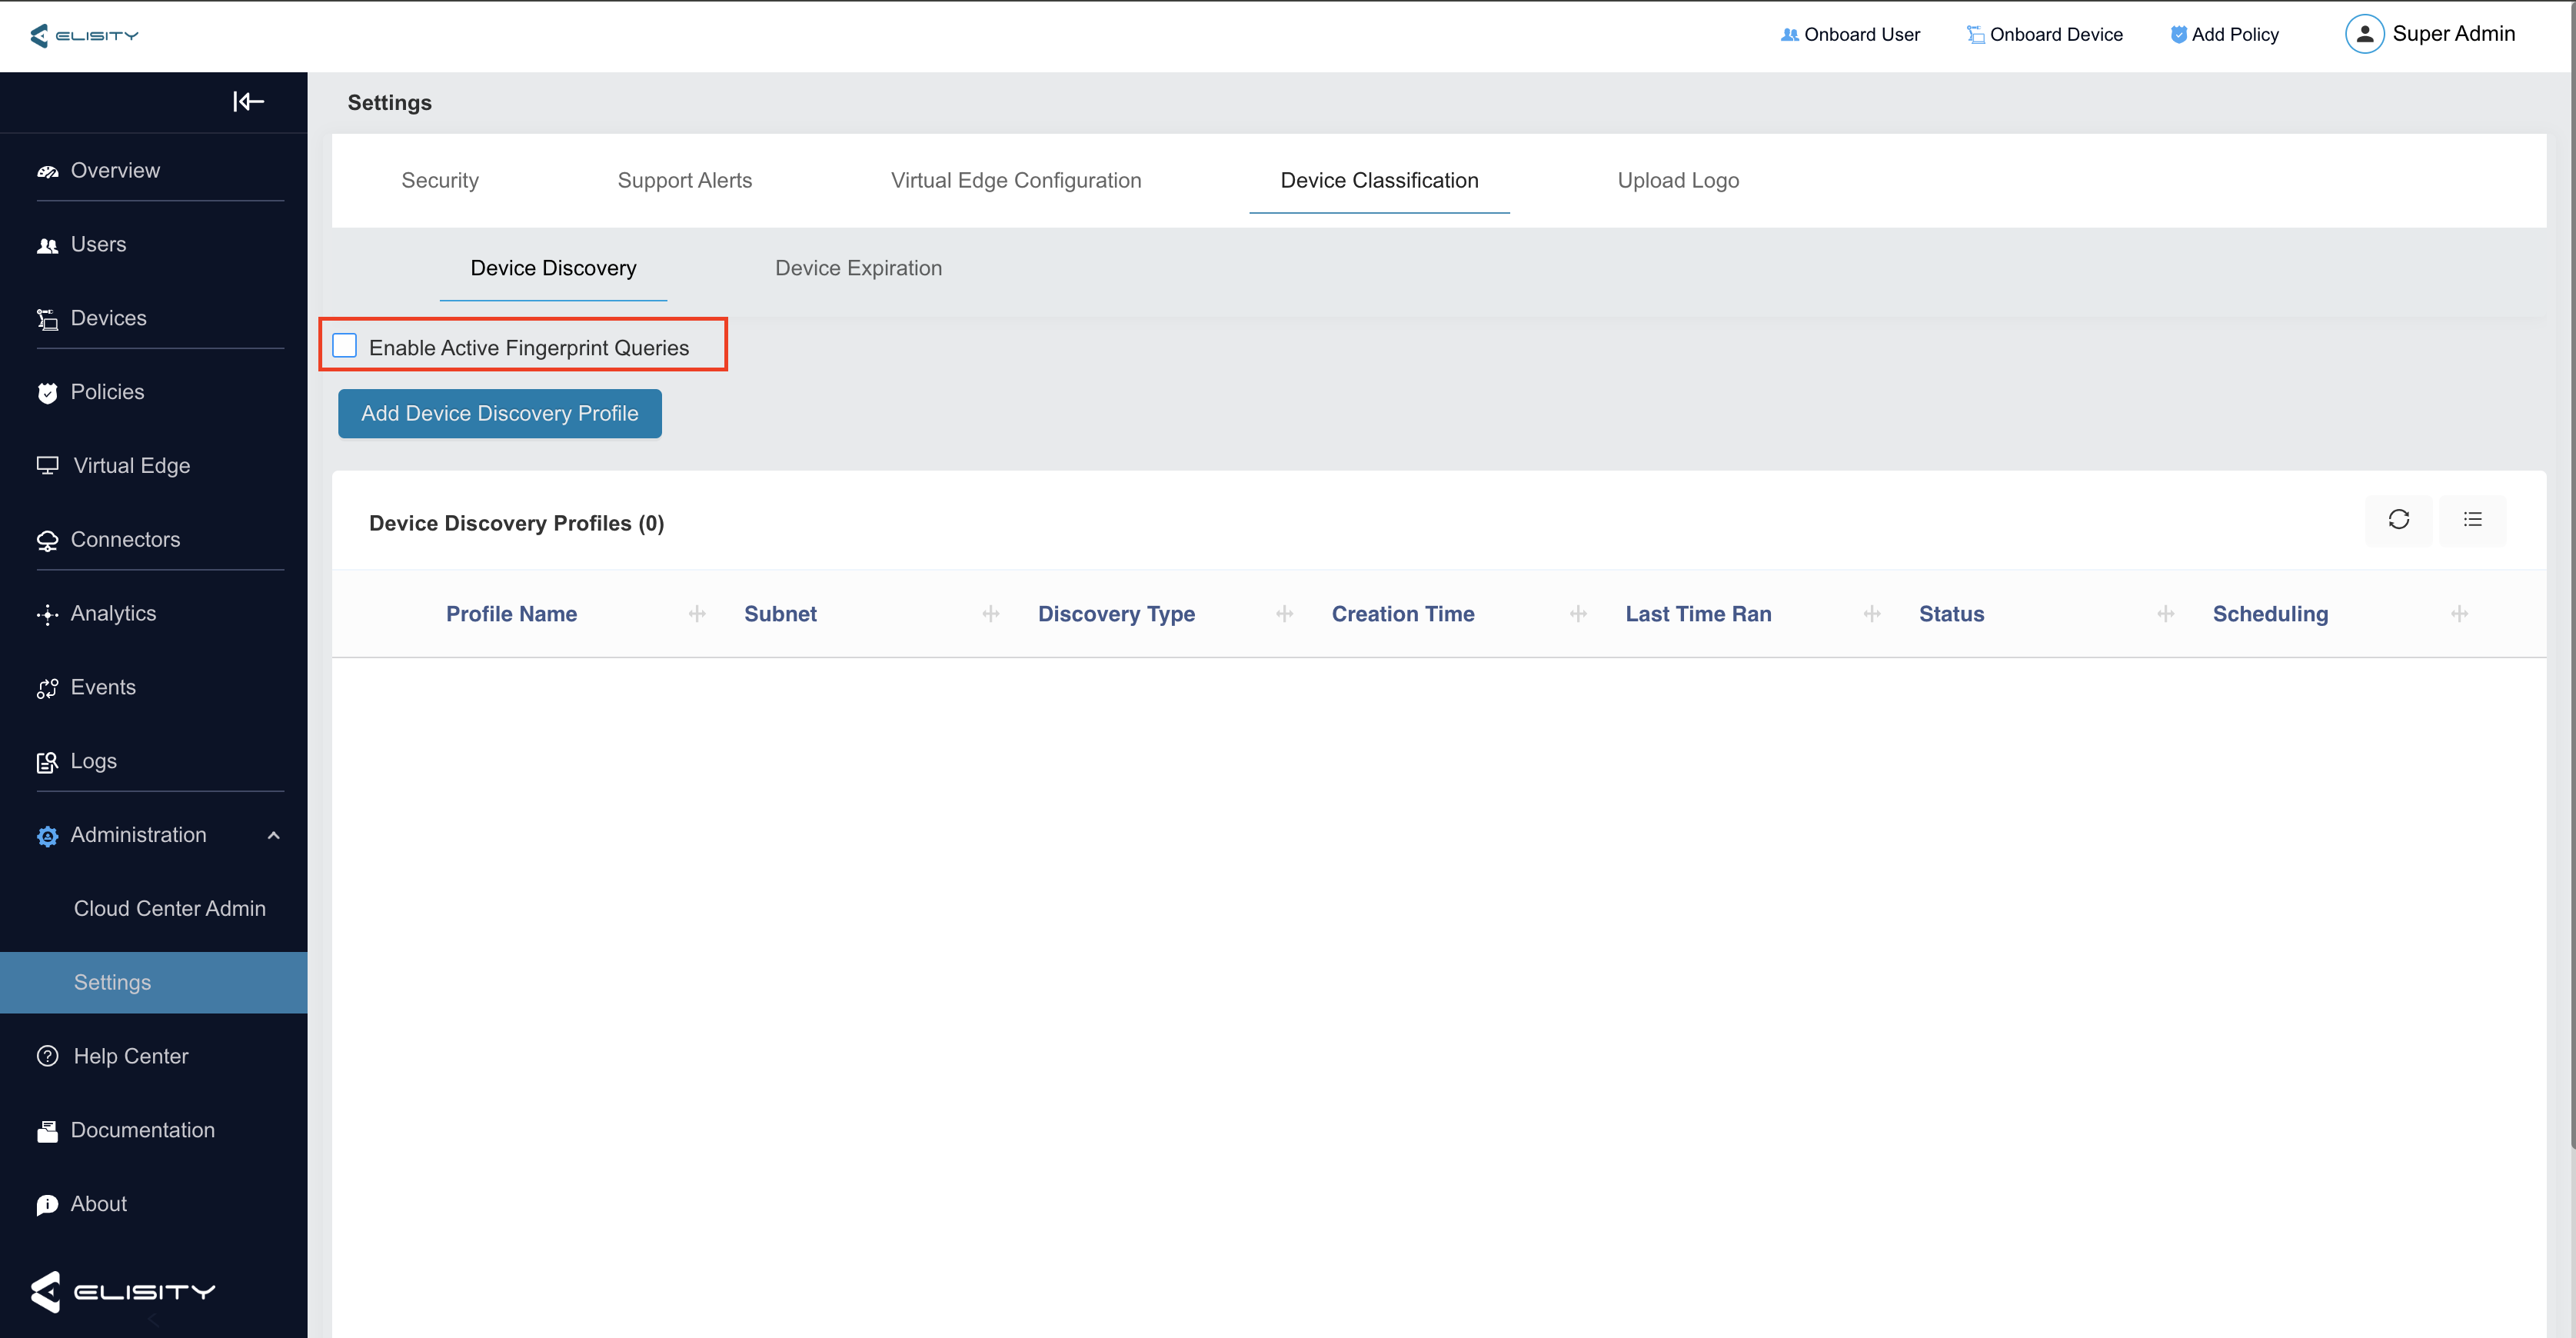Click the Discovery Type column move handle
The width and height of the screenshot is (2576, 1338).
point(1285,614)
